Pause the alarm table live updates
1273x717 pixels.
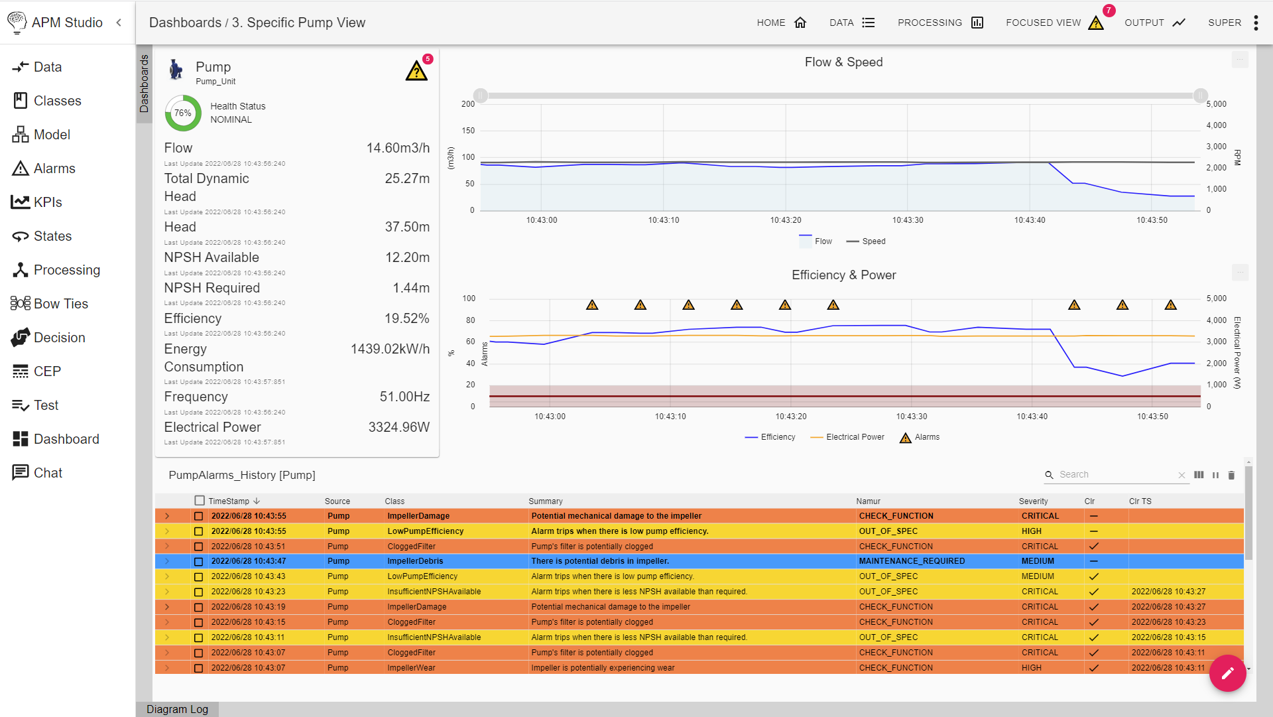click(x=1215, y=475)
